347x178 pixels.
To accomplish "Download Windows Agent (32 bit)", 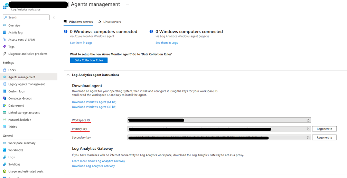I will click(x=94, y=107).
